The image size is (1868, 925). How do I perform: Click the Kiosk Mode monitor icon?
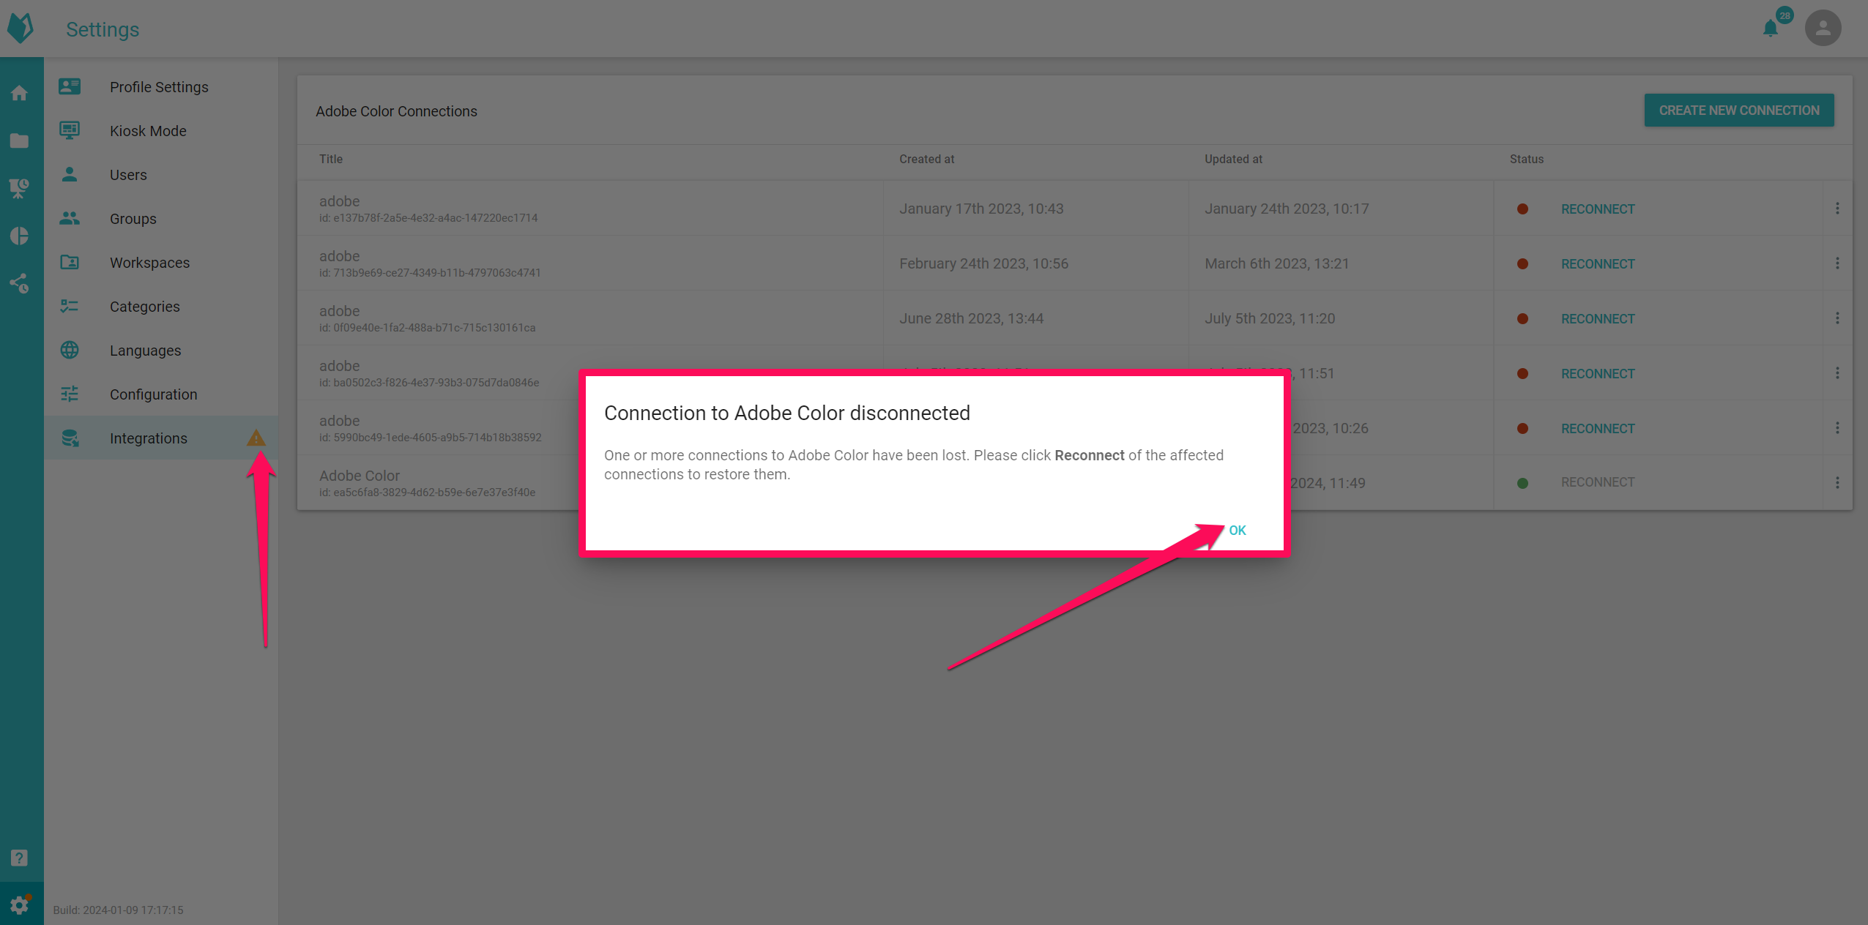pyautogui.click(x=70, y=130)
